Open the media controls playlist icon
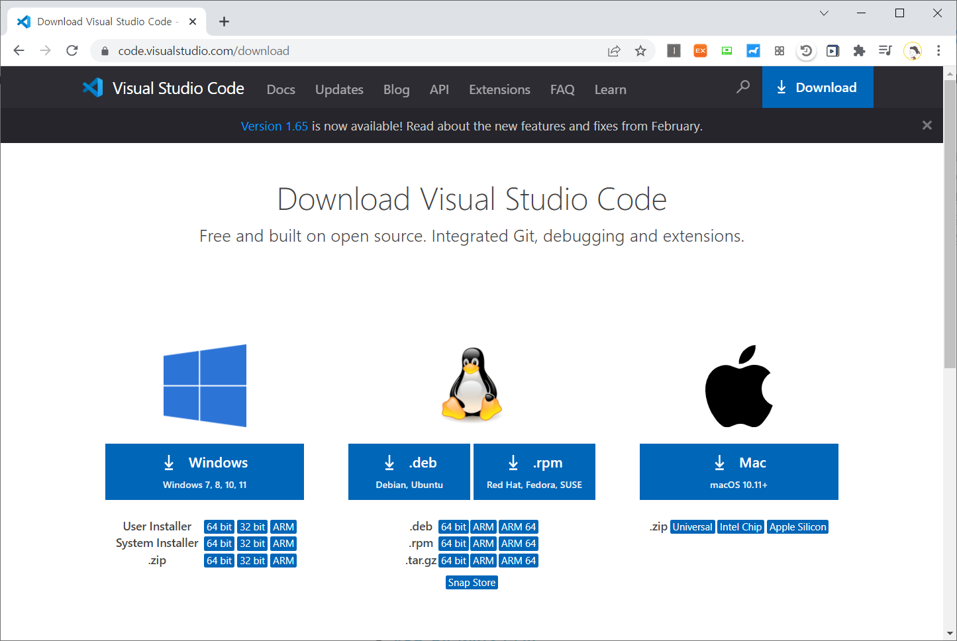The height and width of the screenshot is (641, 957). point(885,50)
